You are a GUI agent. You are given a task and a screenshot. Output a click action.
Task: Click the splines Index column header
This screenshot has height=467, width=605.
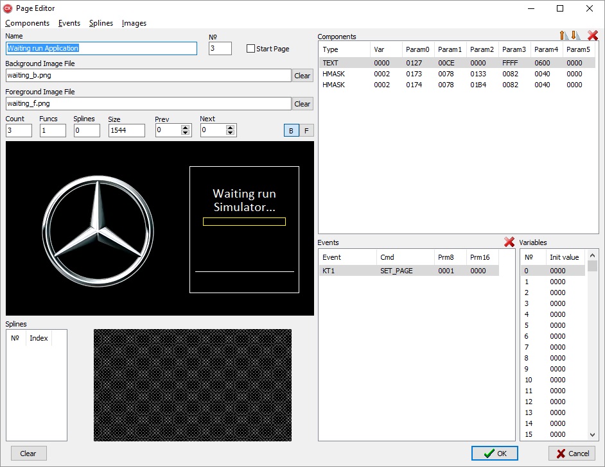point(39,338)
